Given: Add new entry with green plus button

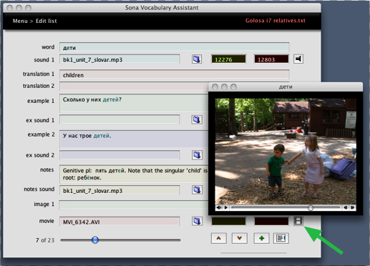Looking at the screenshot, I should pyautogui.click(x=261, y=238).
